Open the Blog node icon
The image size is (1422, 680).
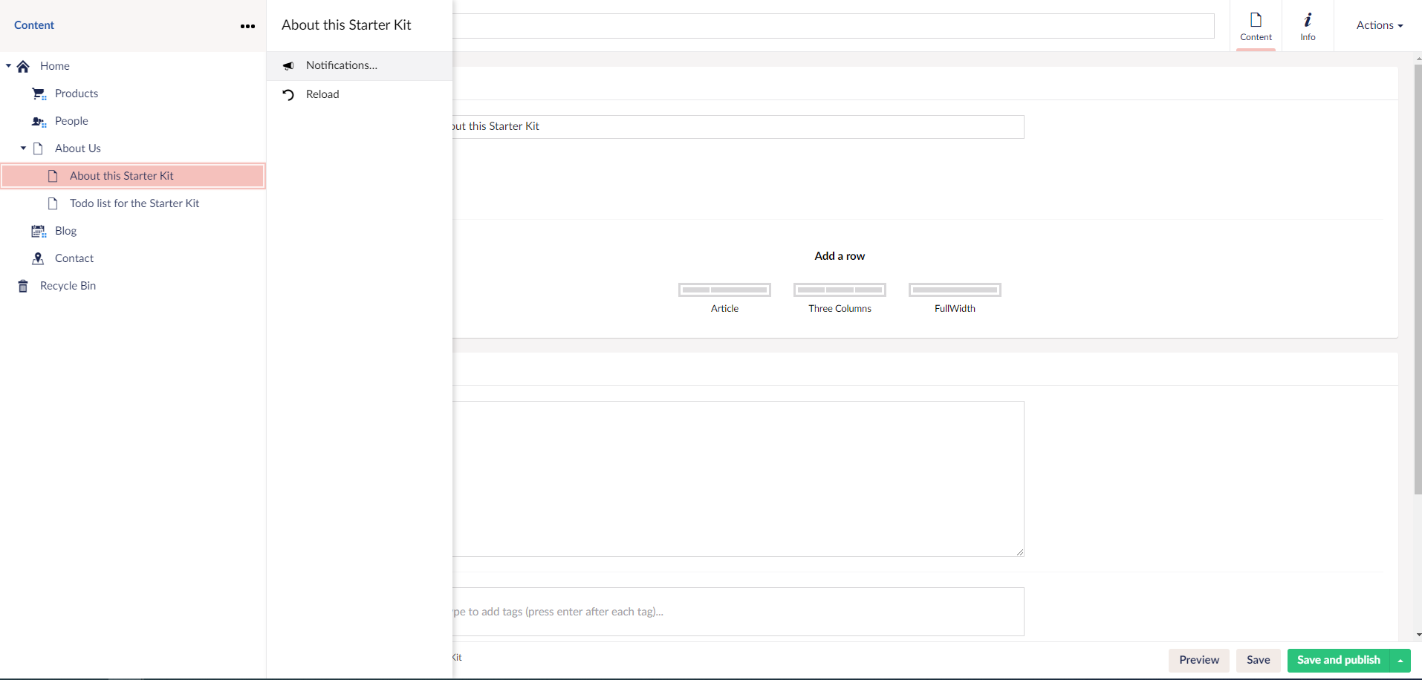point(38,231)
